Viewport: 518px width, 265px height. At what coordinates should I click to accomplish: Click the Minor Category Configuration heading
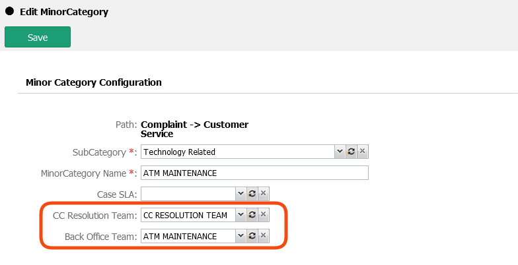click(93, 82)
